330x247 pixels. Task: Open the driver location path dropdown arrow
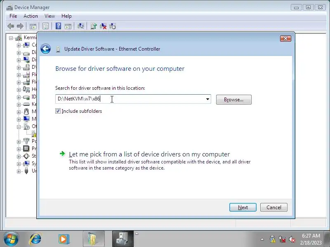click(207, 99)
